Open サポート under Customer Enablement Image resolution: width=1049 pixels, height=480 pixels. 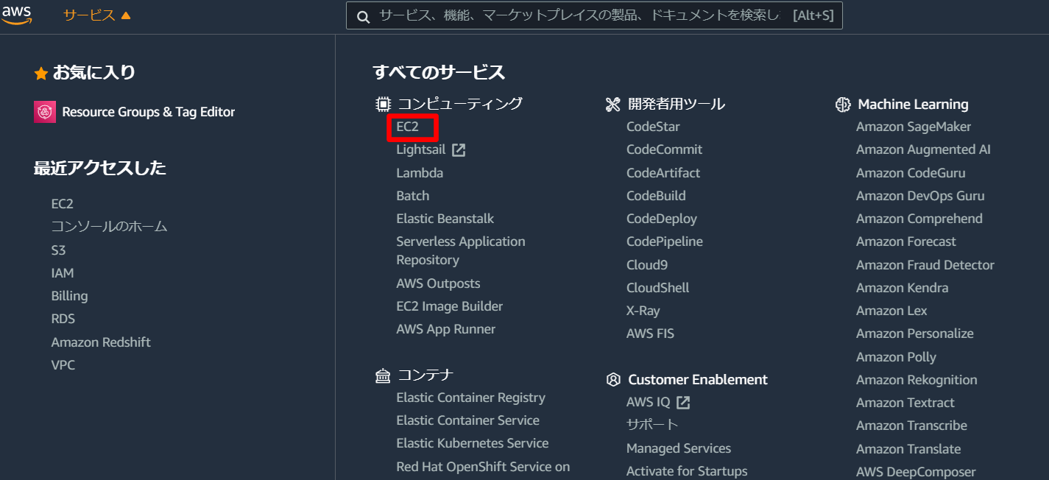652,426
